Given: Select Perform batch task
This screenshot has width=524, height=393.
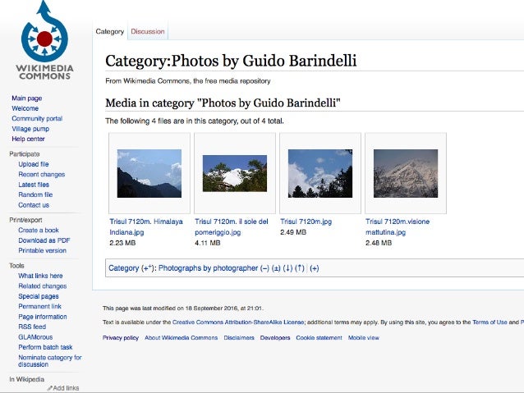Looking at the screenshot, I should pyautogui.click(x=45, y=347).
